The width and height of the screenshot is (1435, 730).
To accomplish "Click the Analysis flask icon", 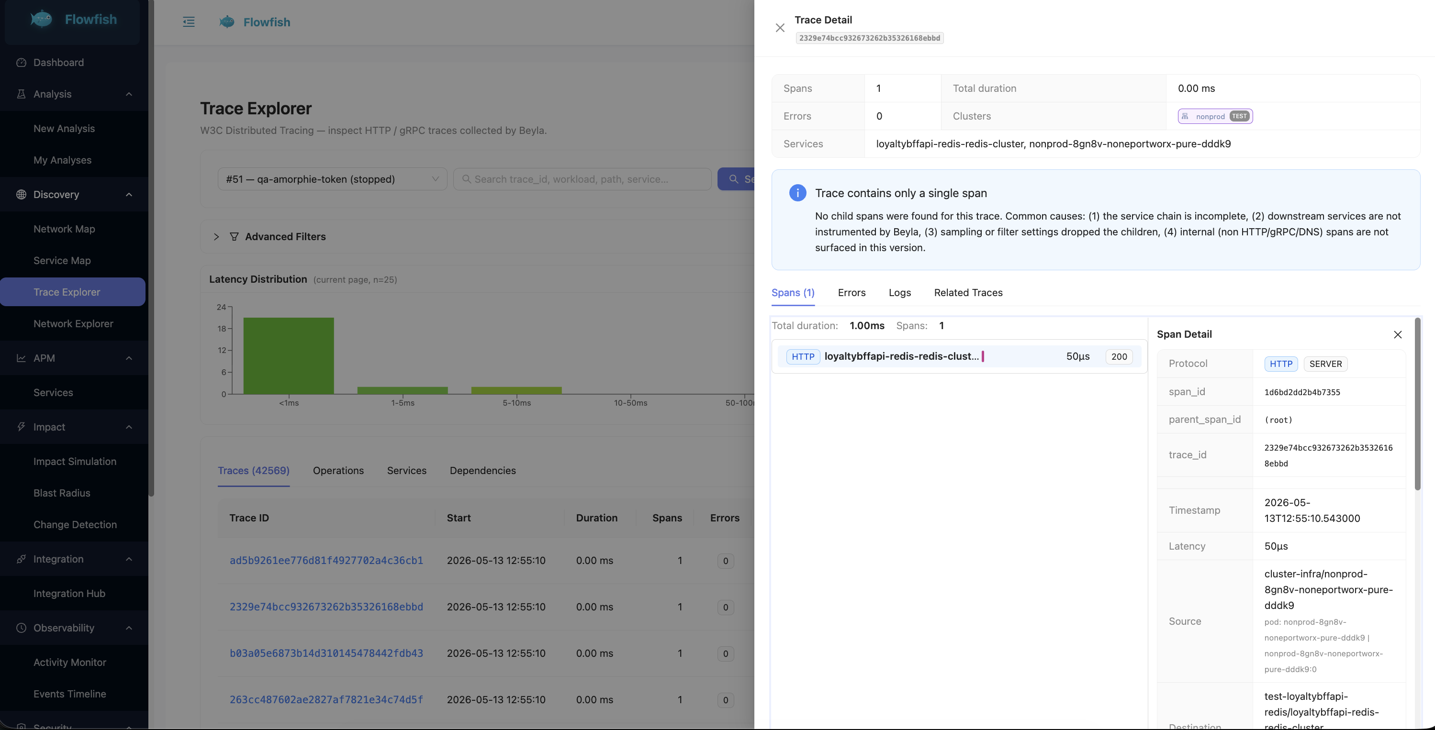I will 21,94.
